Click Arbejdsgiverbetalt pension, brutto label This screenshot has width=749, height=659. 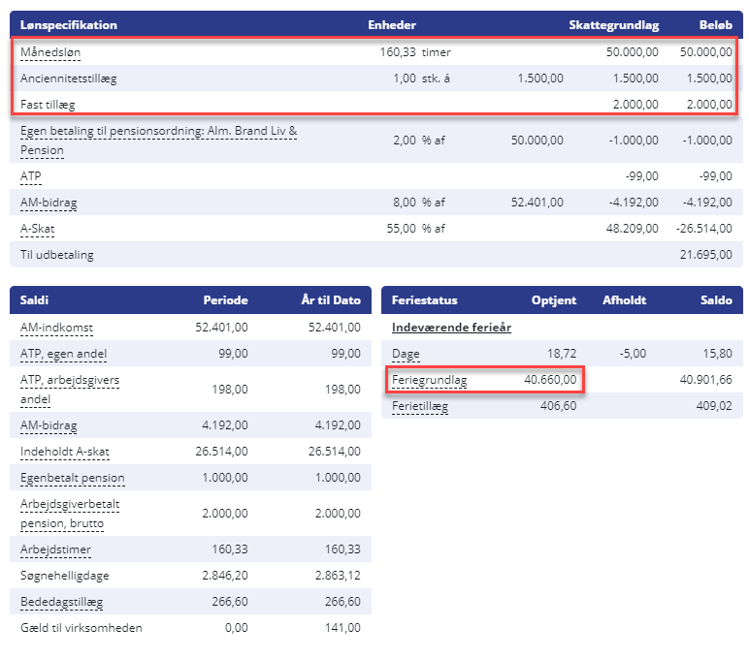tap(70, 514)
